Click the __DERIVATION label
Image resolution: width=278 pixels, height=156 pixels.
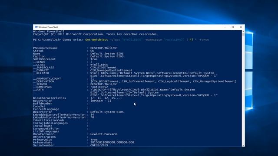click(43, 81)
